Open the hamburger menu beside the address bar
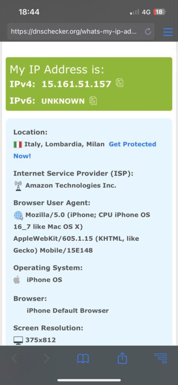178x385 pixels. [x=168, y=32]
